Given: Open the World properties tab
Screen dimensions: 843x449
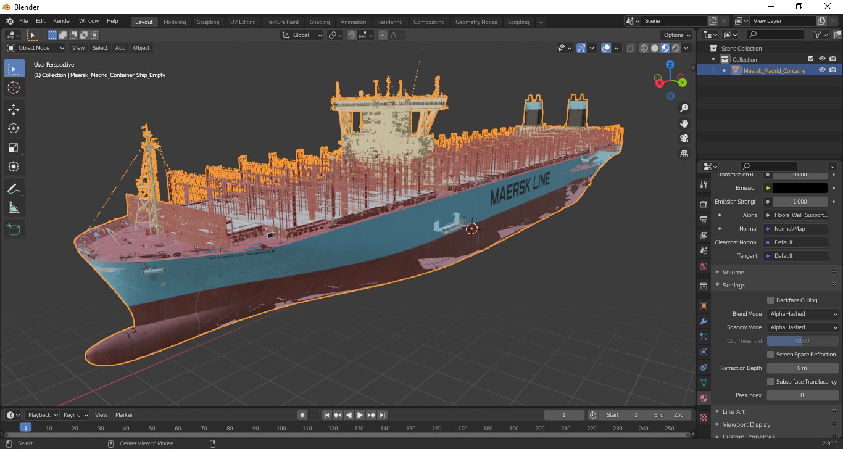Looking at the screenshot, I should point(704,266).
